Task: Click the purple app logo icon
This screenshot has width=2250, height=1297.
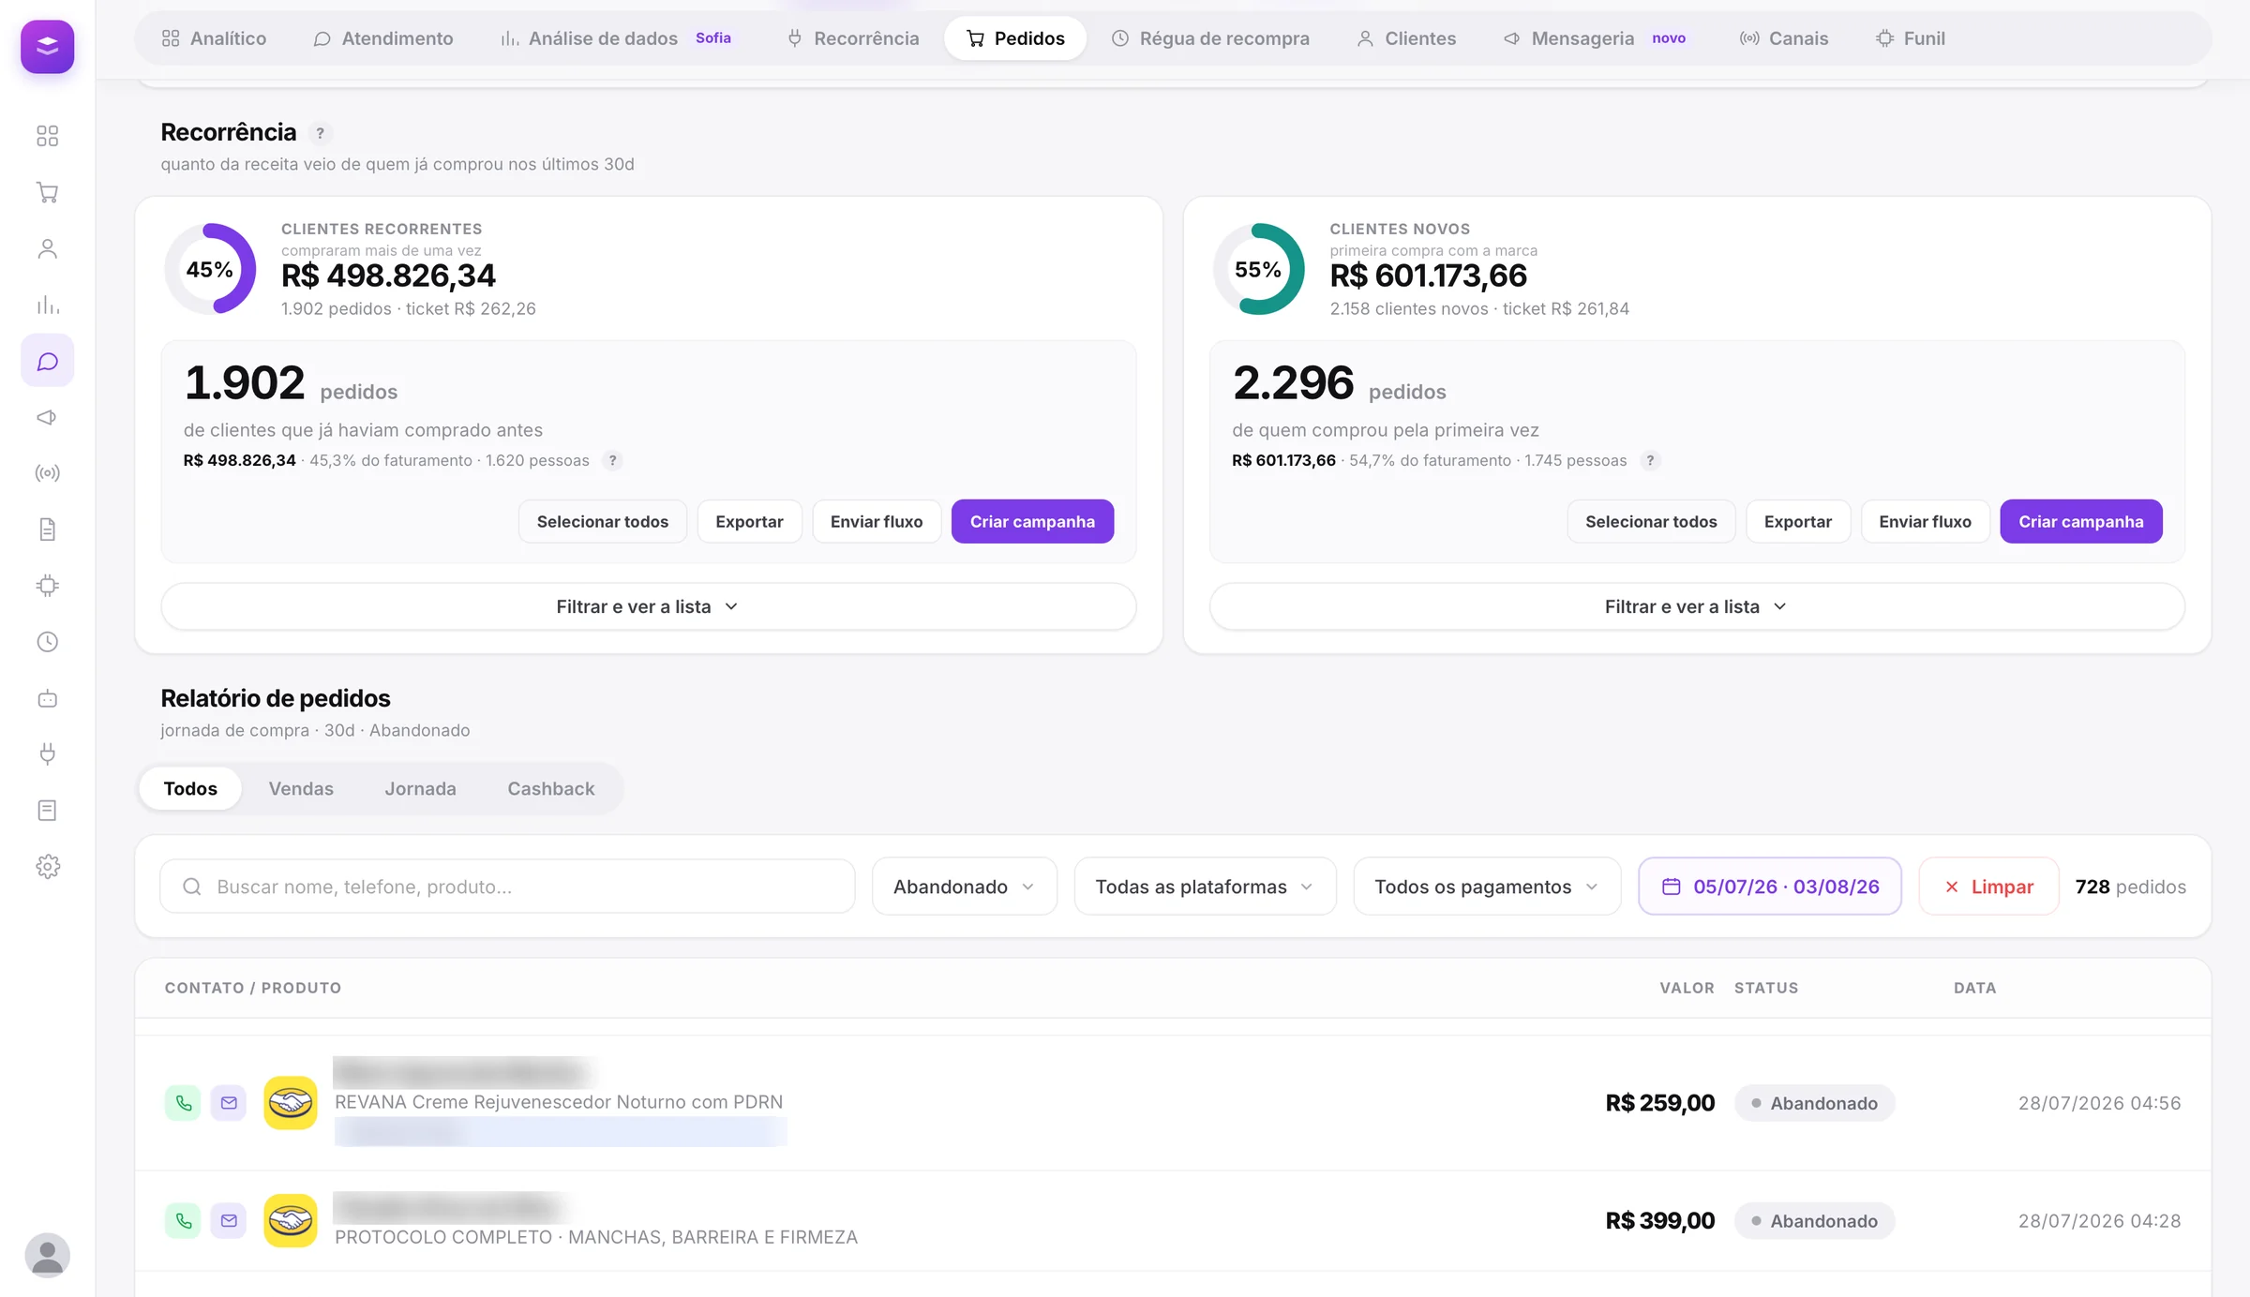Action: 47,46
